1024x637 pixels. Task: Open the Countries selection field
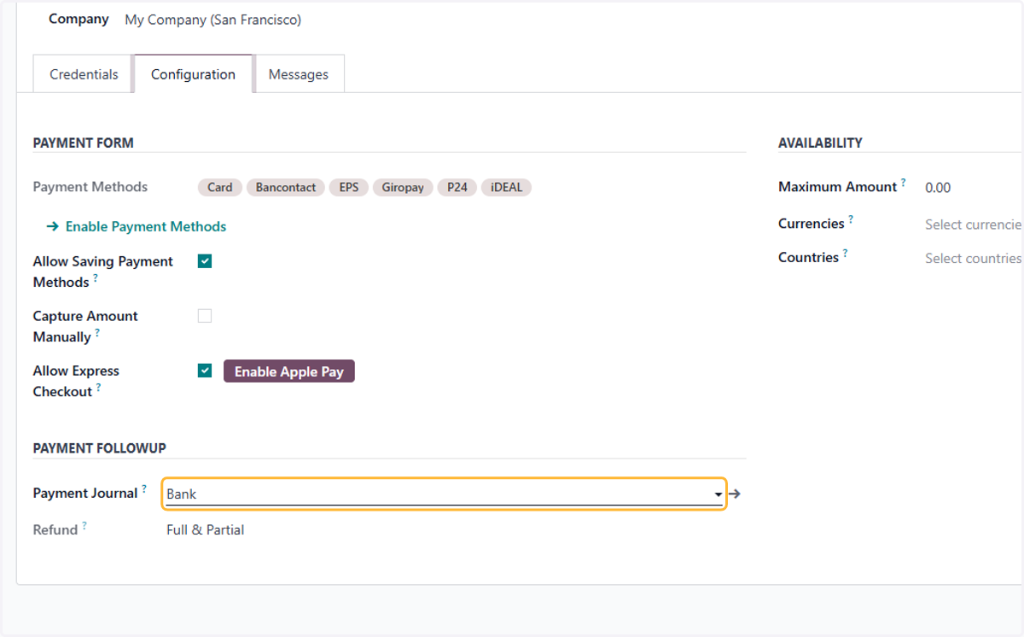tap(974, 258)
